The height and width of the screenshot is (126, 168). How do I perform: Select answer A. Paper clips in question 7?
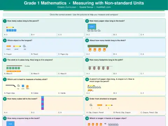tap(16, 93)
